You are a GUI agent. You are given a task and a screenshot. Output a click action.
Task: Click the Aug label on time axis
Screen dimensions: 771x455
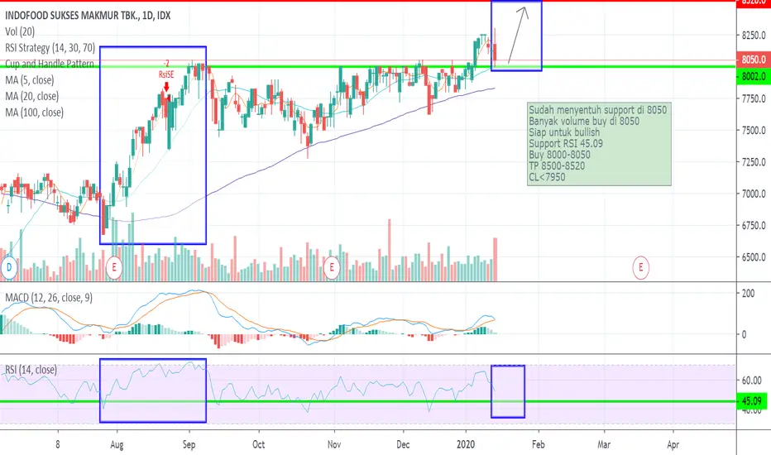tap(117, 445)
